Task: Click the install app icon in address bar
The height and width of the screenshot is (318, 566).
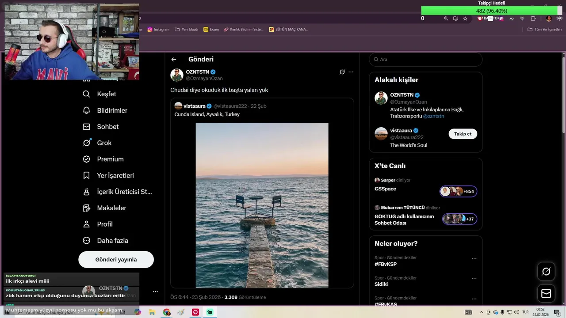Action: point(455,19)
